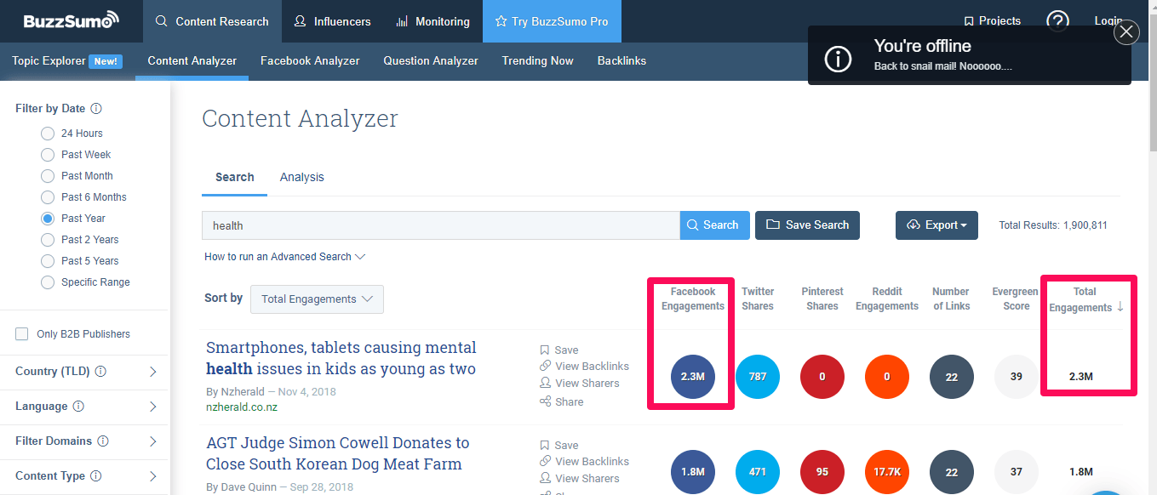The height and width of the screenshot is (495, 1157).
Task: Switch to the Analysis tab
Action: pos(301,177)
